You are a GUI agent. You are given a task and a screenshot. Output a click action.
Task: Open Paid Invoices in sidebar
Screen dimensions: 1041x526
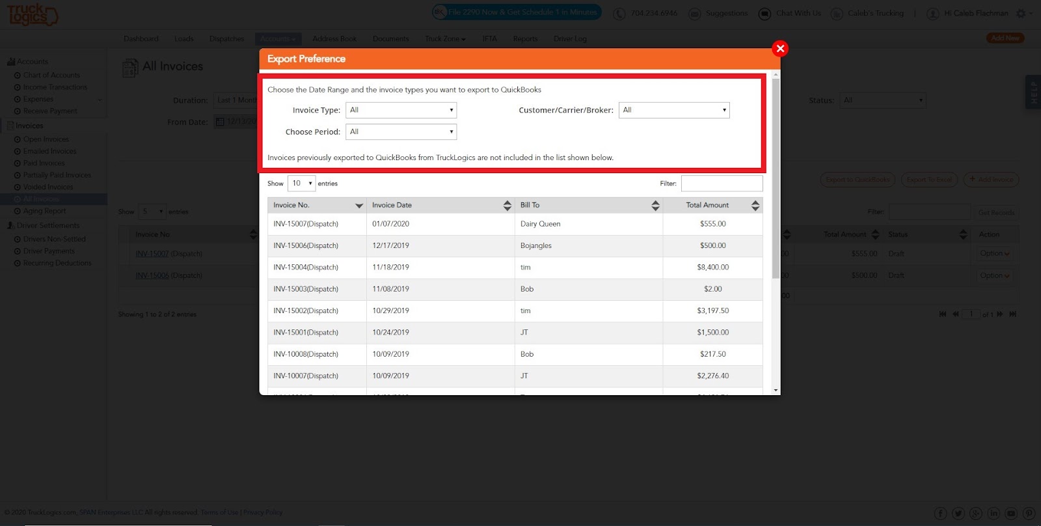[x=44, y=163]
